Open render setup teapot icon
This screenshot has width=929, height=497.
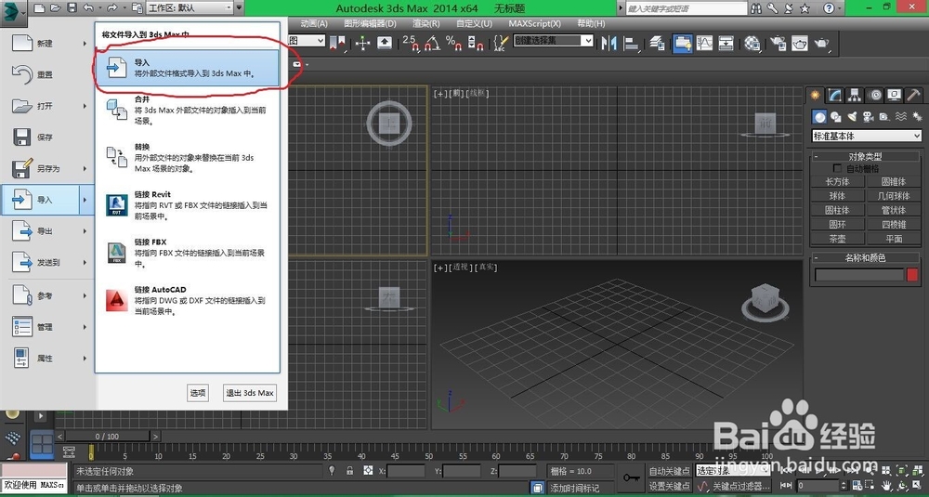778,44
